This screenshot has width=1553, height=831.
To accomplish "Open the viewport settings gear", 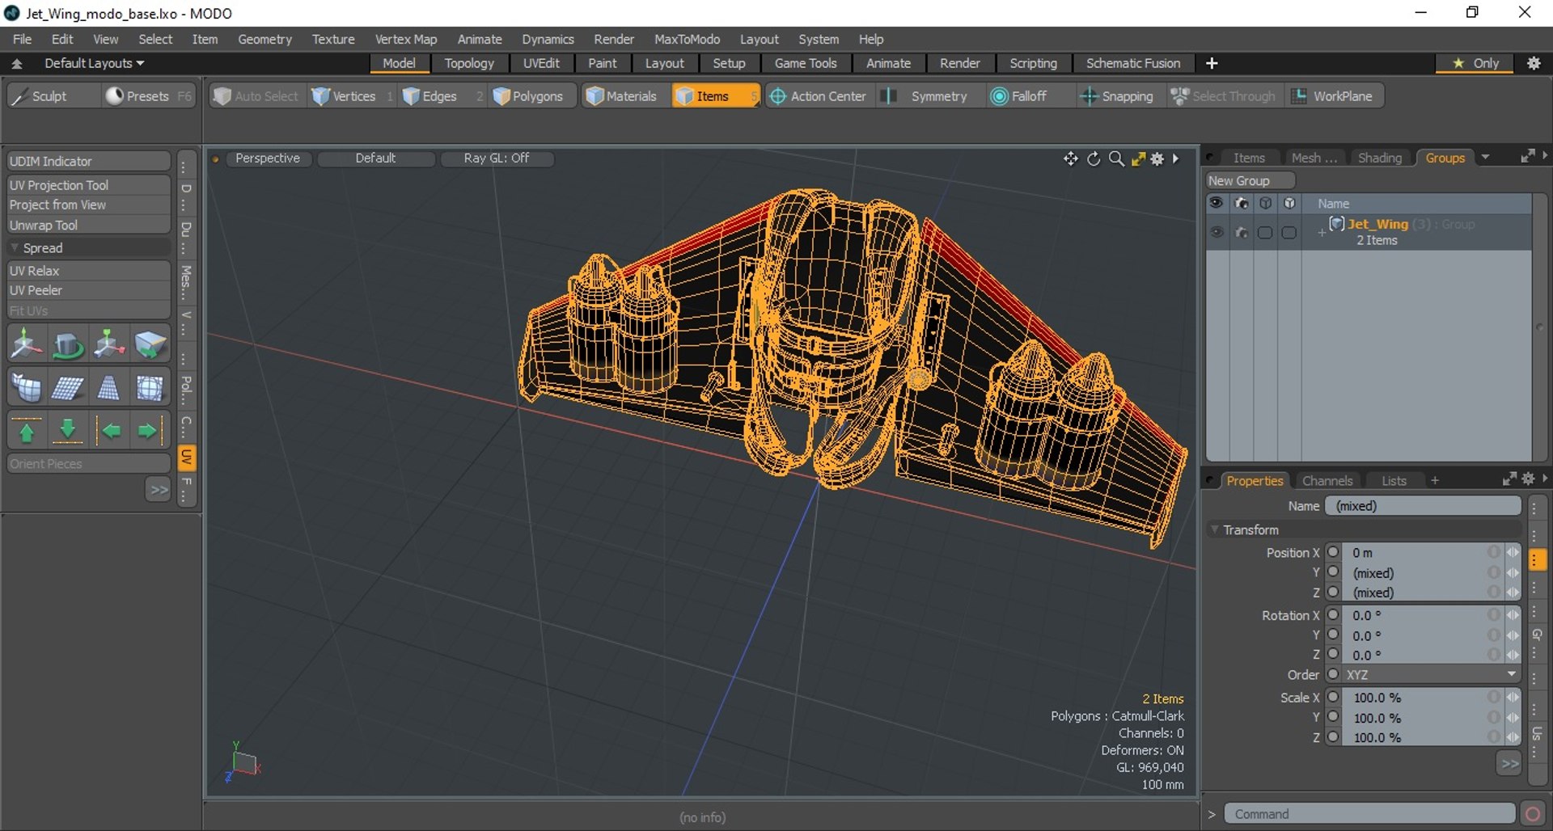I will [1157, 158].
